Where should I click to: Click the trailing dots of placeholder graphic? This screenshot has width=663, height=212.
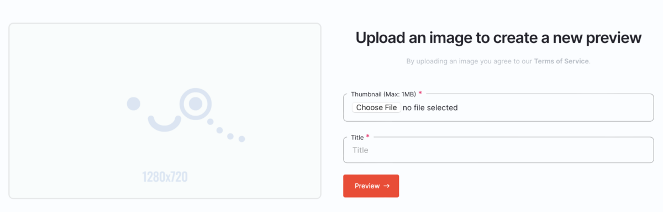[225, 131]
